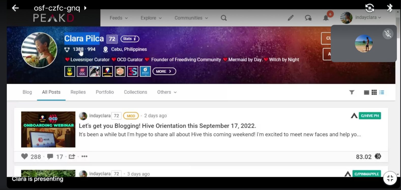Click the page vertical scrollbar
Viewport: 401px width, 190px height.
click(398, 28)
